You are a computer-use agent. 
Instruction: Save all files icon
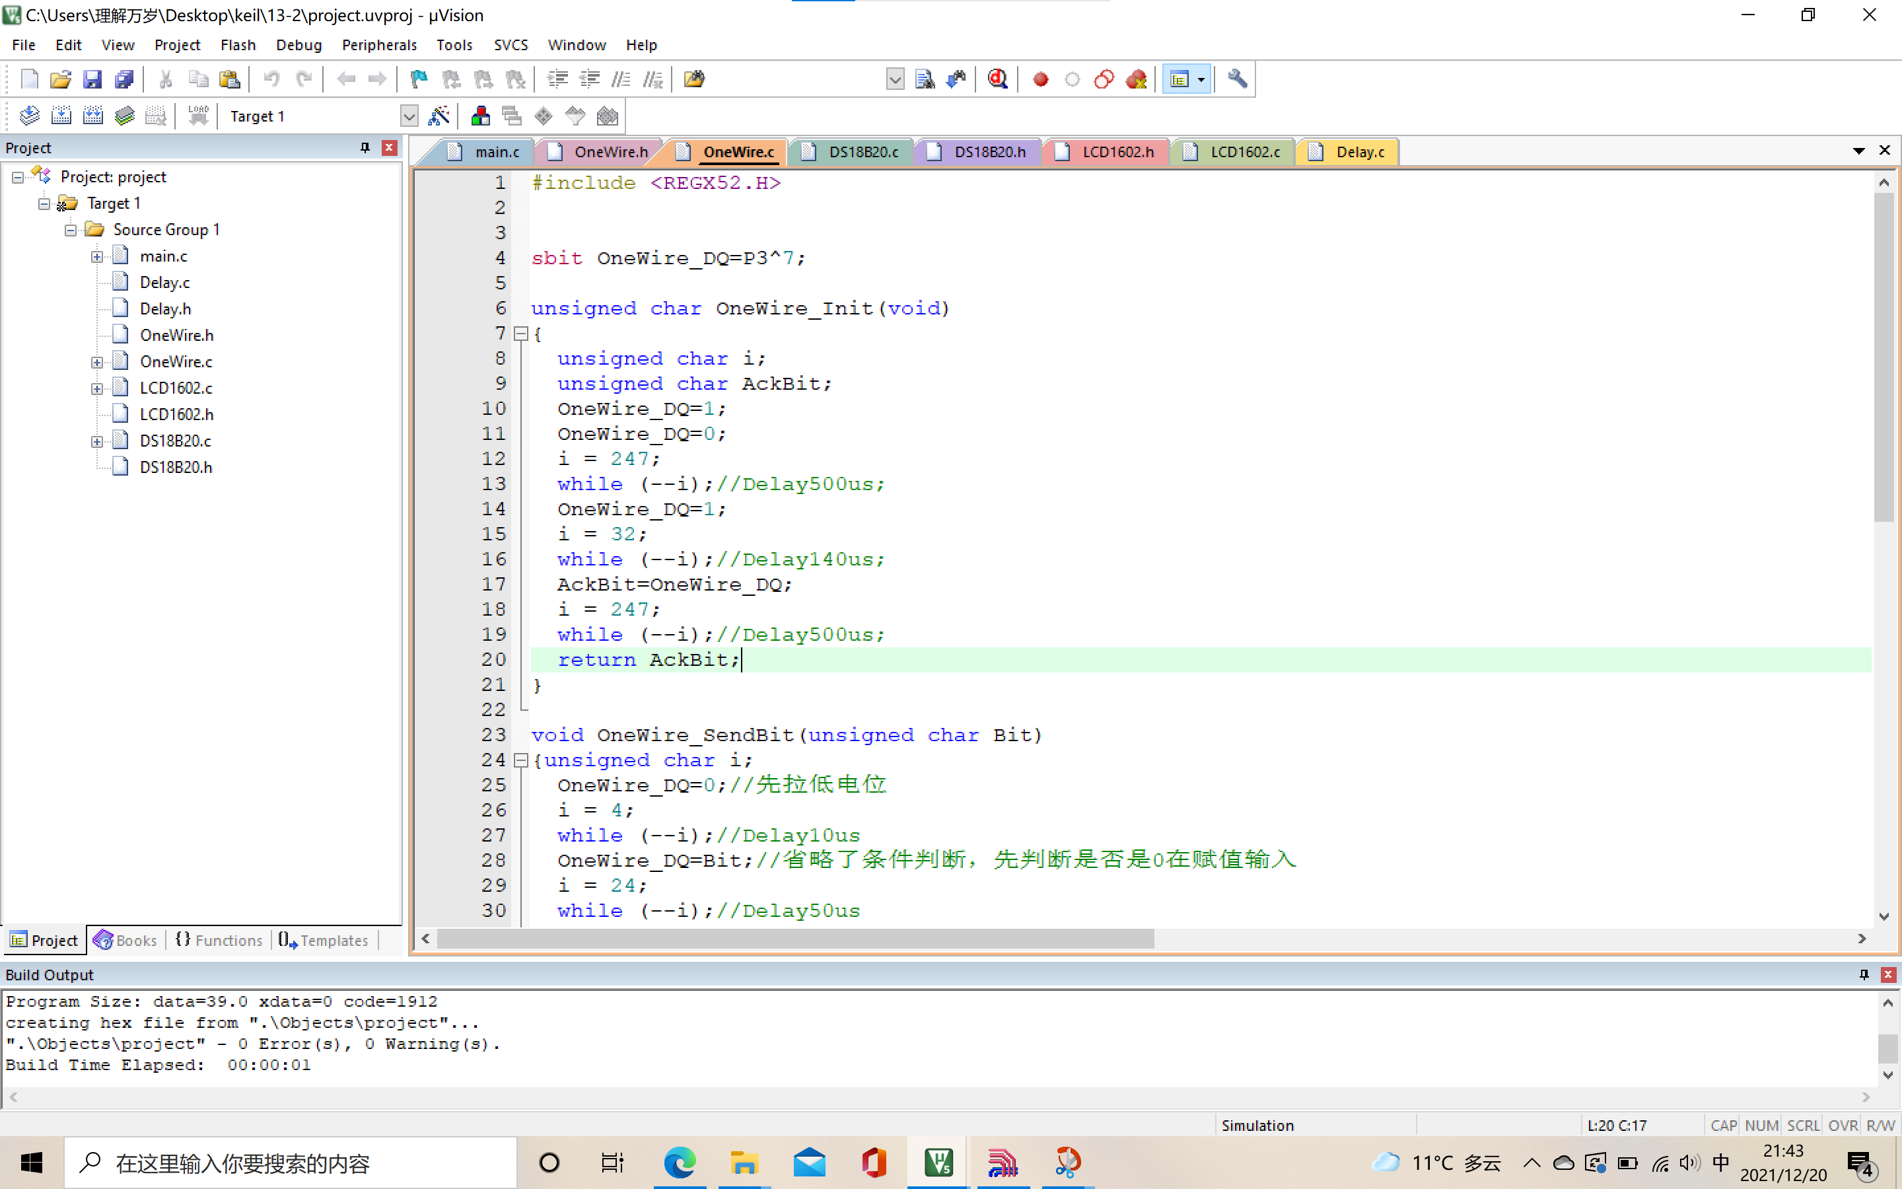tap(124, 79)
